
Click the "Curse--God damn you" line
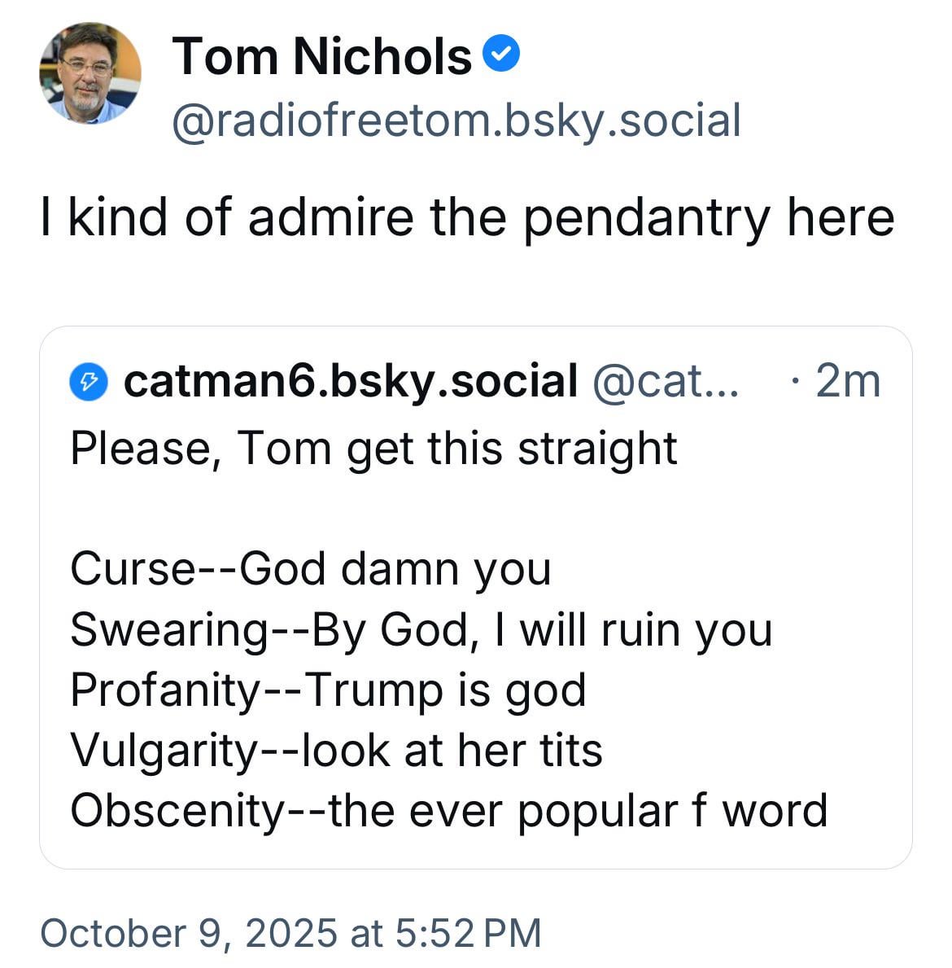pyautogui.click(x=310, y=568)
